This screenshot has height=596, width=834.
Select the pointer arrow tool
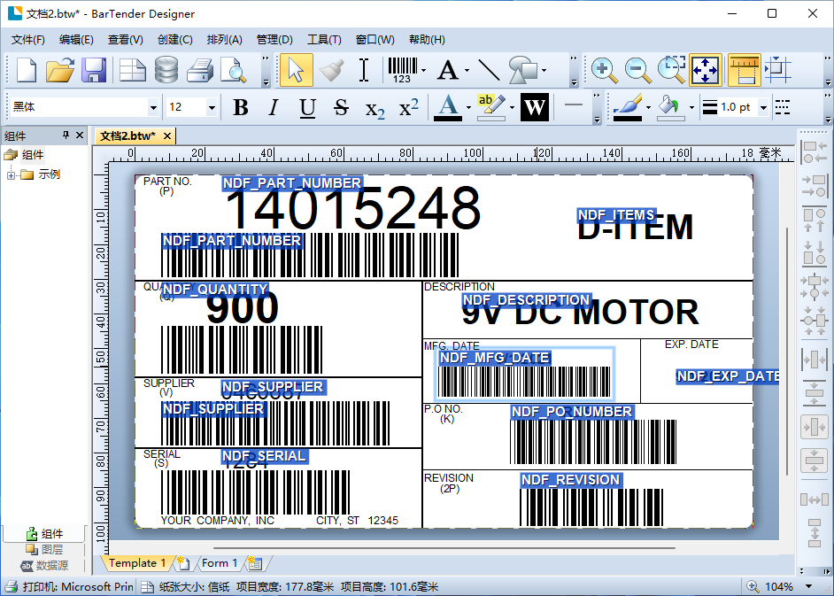pos(297,70)
